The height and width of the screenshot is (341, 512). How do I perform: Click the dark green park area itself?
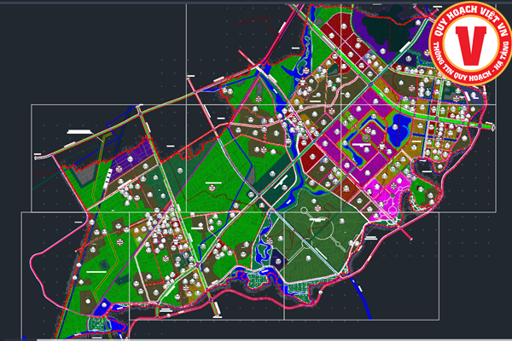pos(316,256)
